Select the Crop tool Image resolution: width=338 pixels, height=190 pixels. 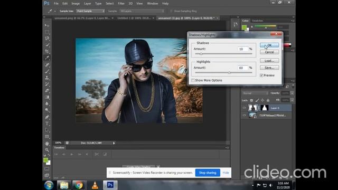coord(47,51)
